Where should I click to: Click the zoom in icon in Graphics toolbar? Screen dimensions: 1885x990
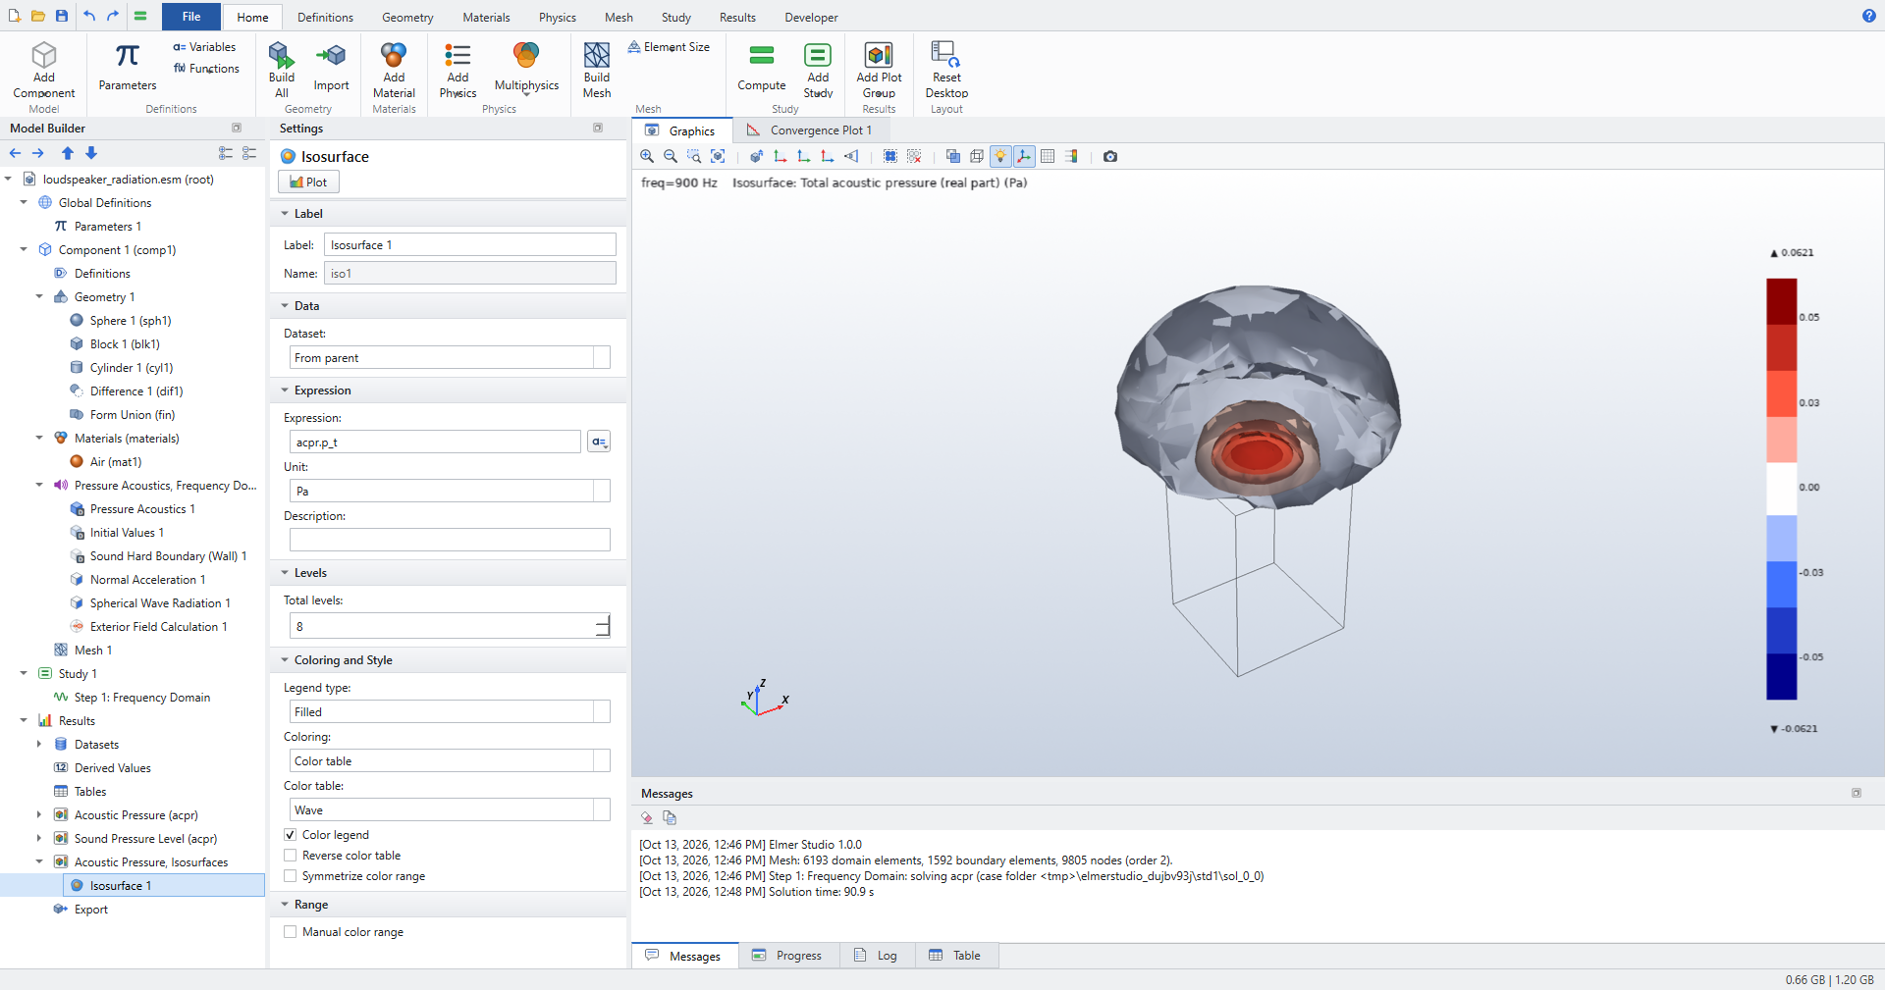647,156
